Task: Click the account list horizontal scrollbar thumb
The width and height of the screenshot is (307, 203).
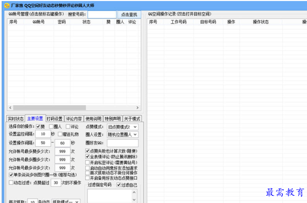Action: click(x=49, y=108)
